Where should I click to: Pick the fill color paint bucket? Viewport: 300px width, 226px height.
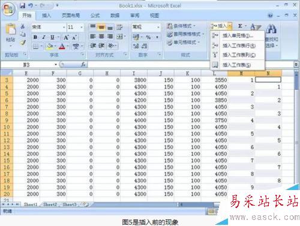click(x=49, y=47)
